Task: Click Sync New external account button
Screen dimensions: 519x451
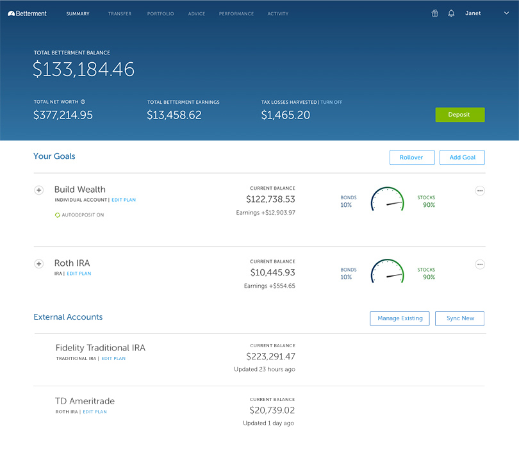Action: point(459,318)
